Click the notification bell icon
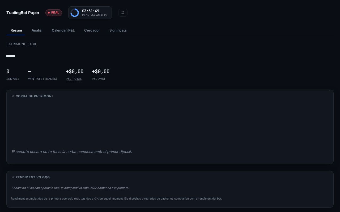Screen dimensions: 340x212 123,13
